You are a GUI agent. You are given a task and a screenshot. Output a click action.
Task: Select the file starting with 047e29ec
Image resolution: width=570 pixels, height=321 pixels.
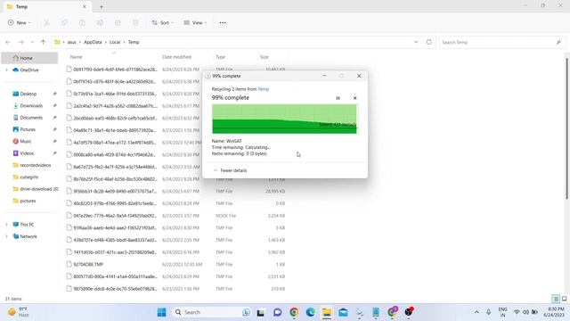coord(115,216)
